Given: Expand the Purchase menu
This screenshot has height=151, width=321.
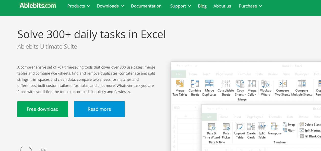Looking at the screenshot, I should pos(250,6).
